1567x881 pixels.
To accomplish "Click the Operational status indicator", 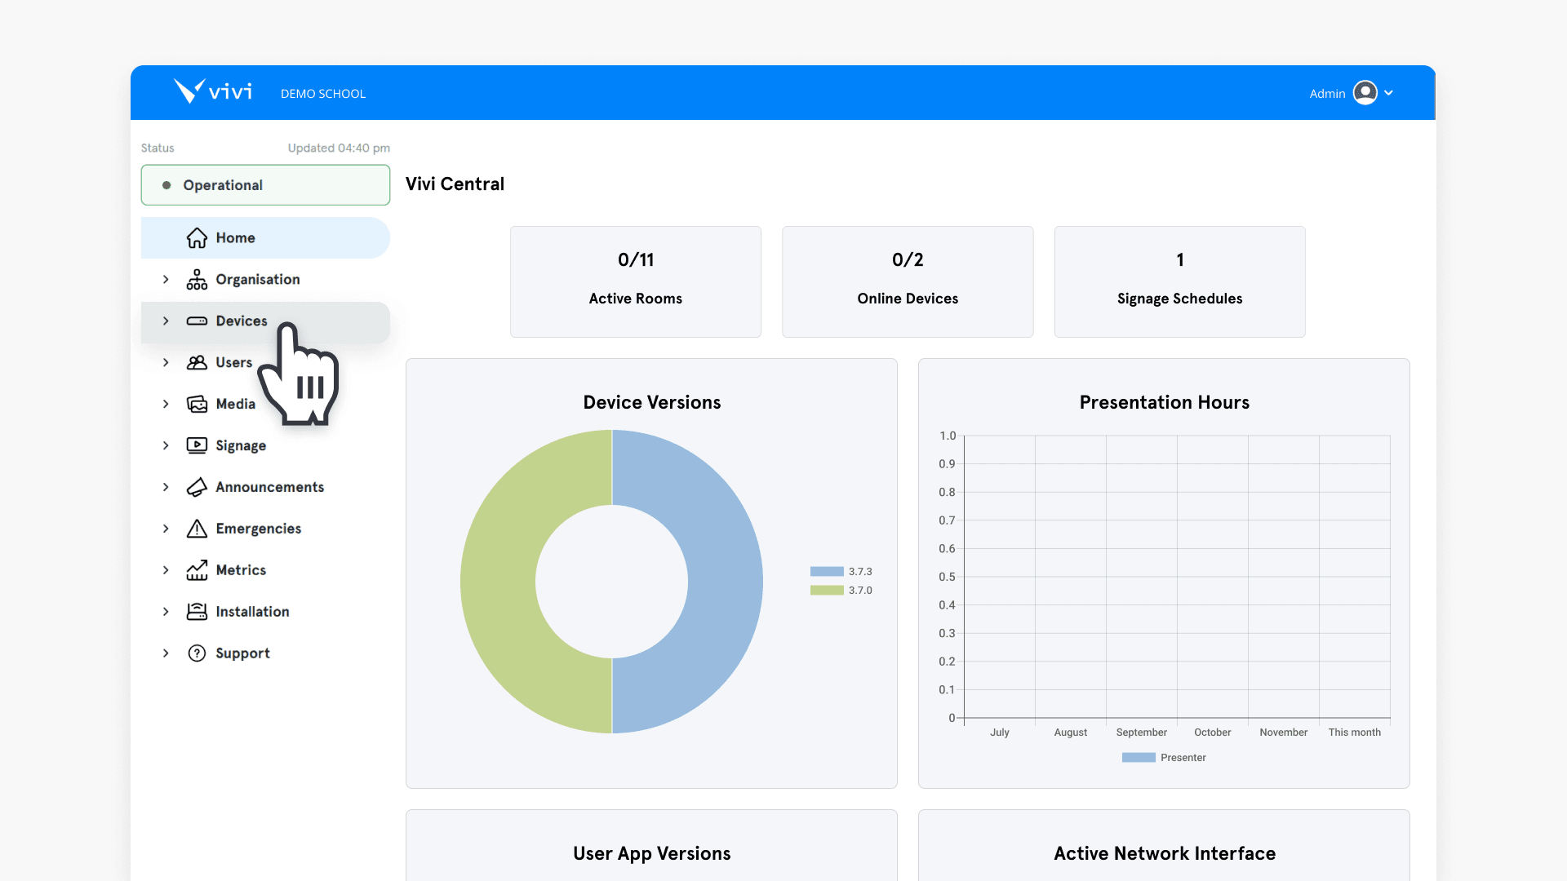I will point(264,184).
